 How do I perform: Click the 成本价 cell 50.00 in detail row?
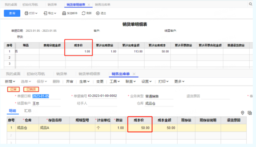tap(139, 128)
